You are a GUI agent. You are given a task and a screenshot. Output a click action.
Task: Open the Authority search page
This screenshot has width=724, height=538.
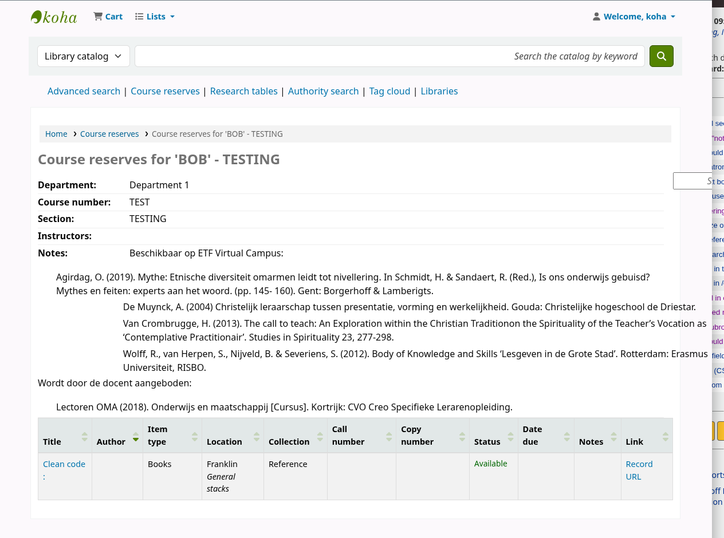(x=323, y=92)
